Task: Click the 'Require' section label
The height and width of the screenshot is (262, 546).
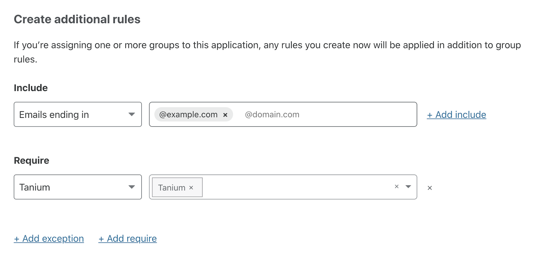Action: 31,160
